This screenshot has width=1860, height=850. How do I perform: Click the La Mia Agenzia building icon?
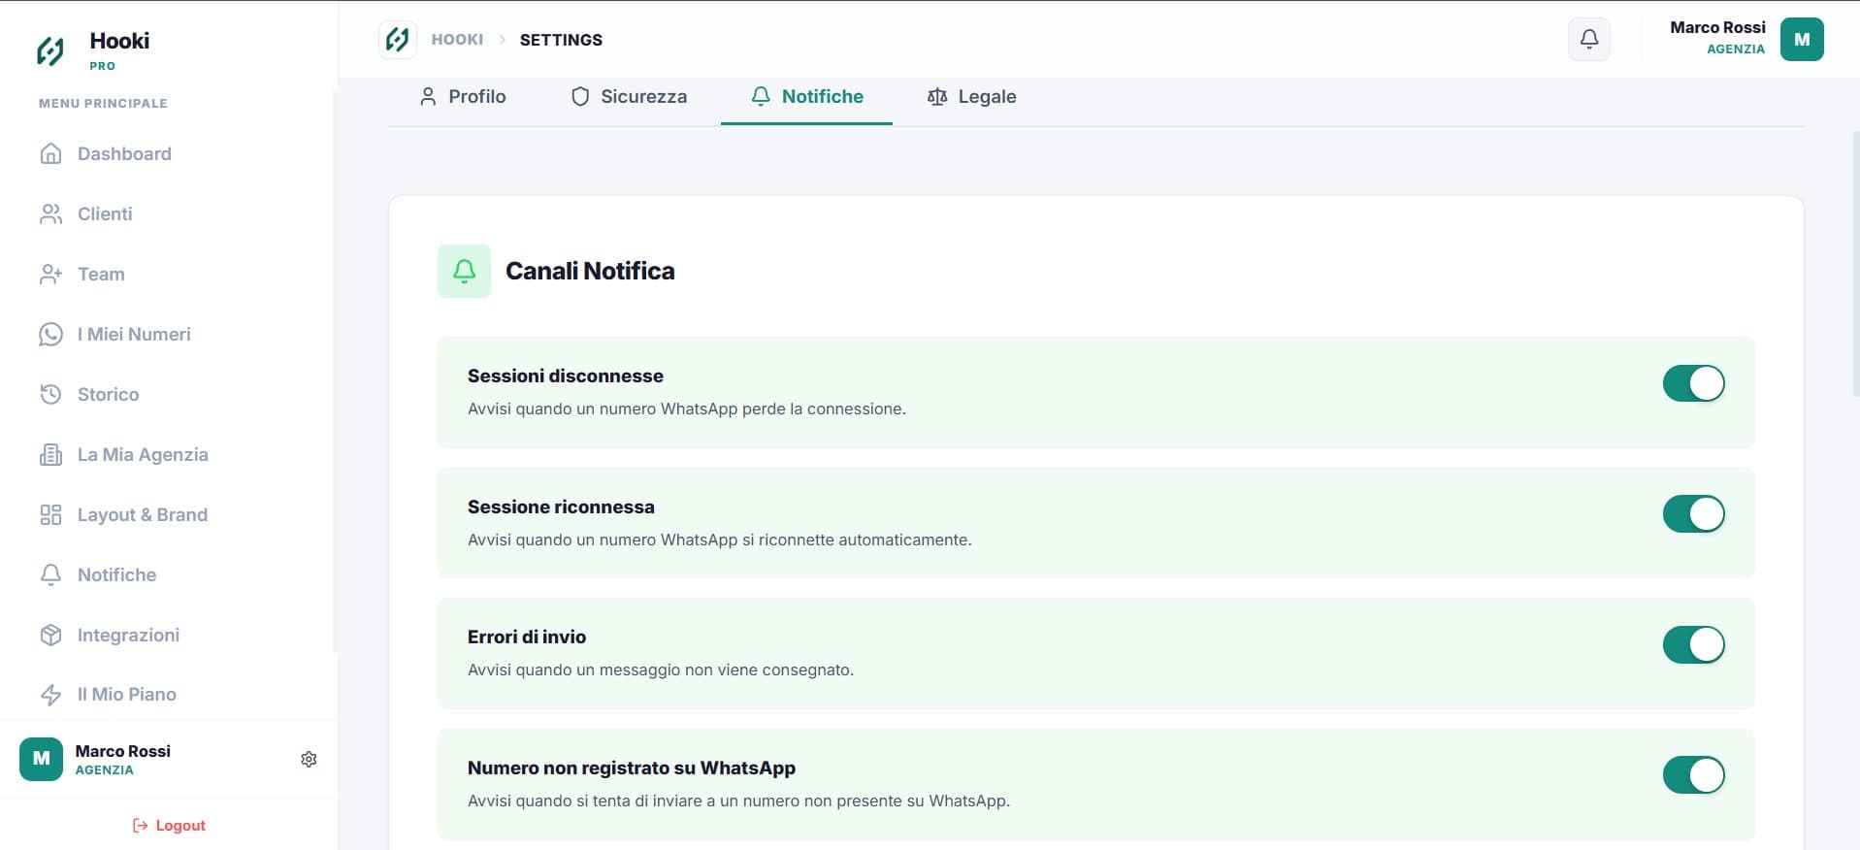[51, 454]
